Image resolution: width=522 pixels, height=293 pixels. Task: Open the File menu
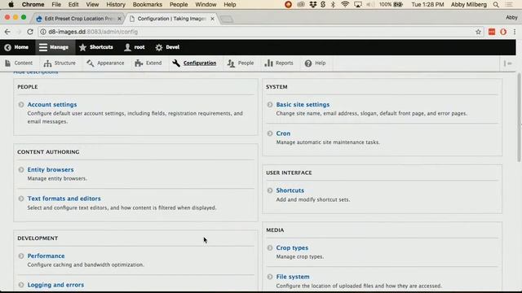pyautogui.click(x=56, y=5)
